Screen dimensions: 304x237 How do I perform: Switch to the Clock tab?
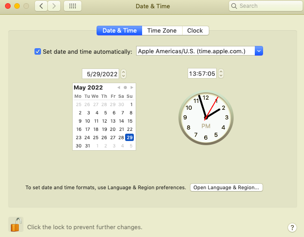[195, 31]
